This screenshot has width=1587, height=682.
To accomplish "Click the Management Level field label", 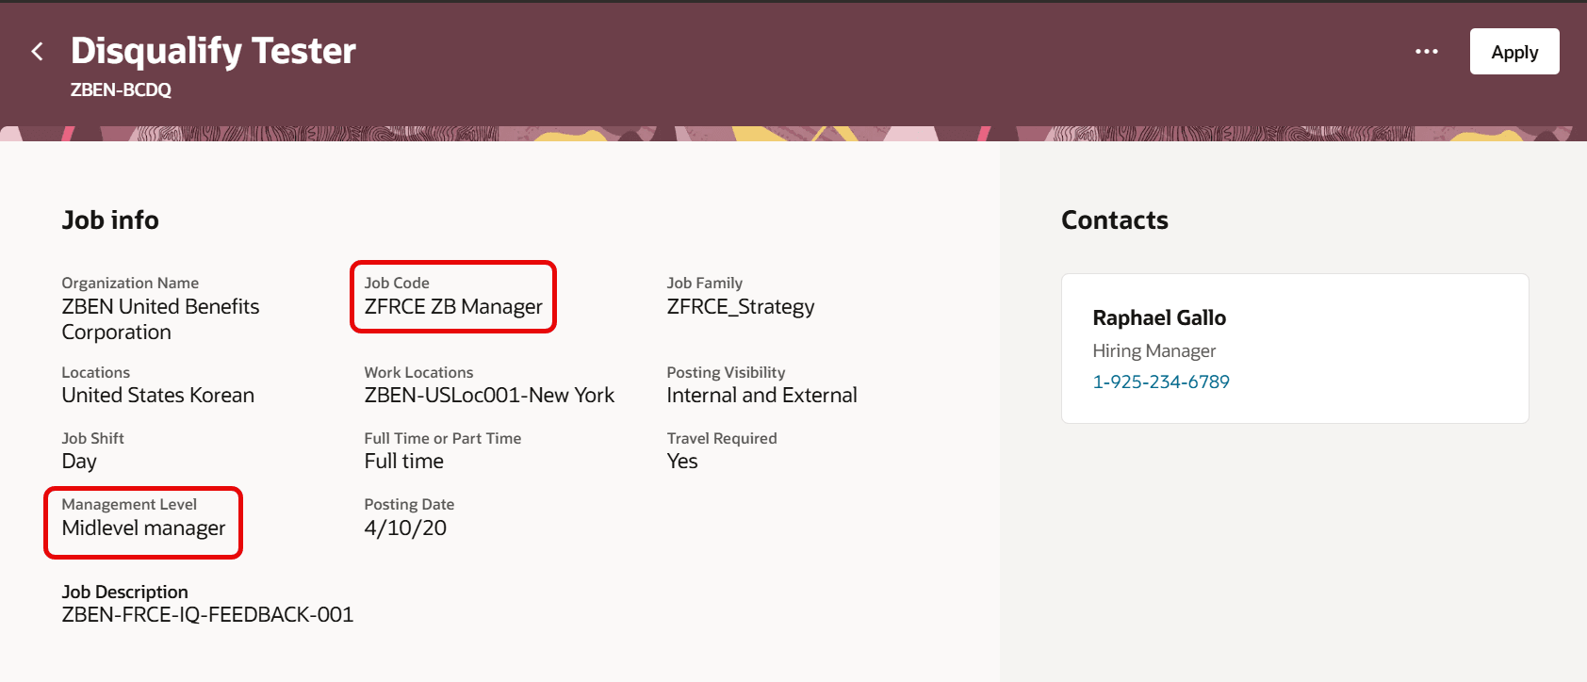I will 129,504.
